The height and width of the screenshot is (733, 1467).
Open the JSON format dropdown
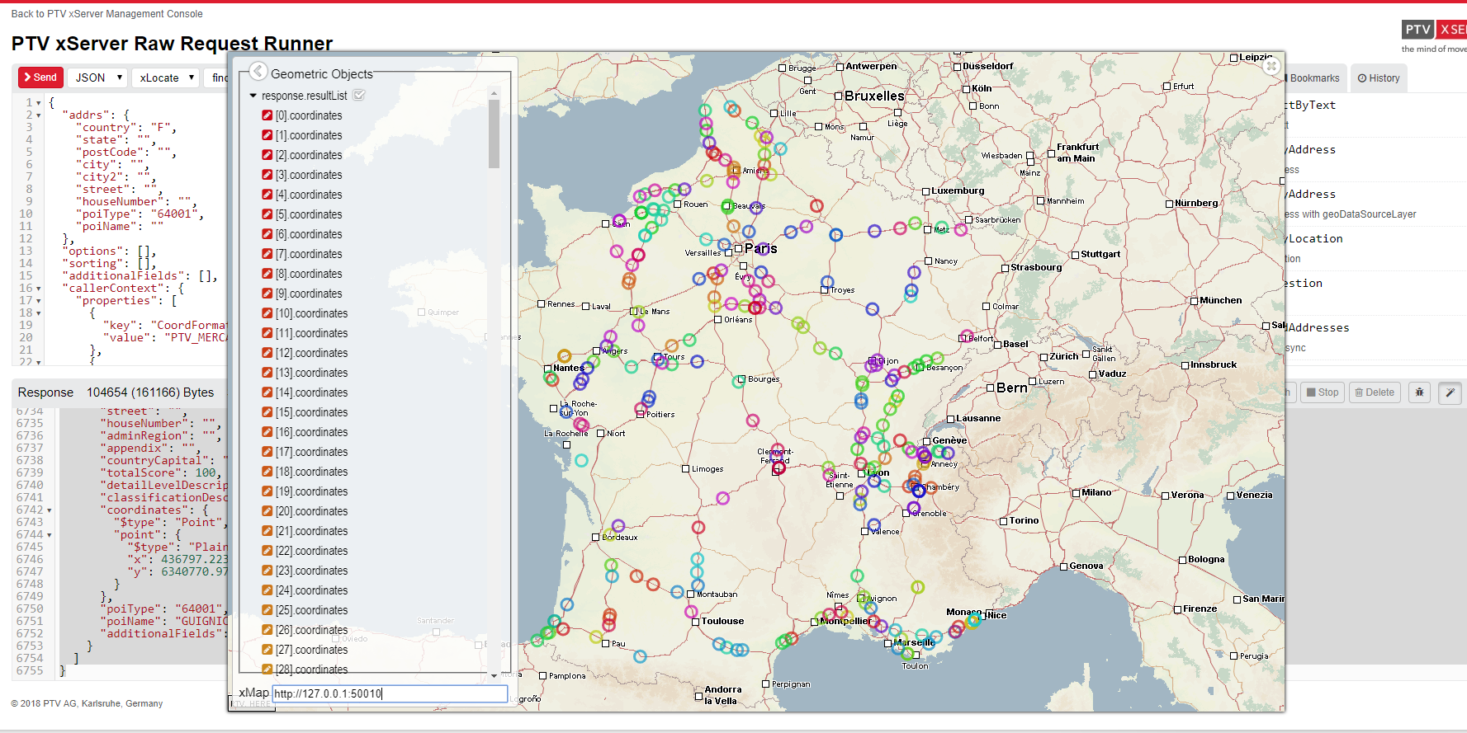pos(97,78)
